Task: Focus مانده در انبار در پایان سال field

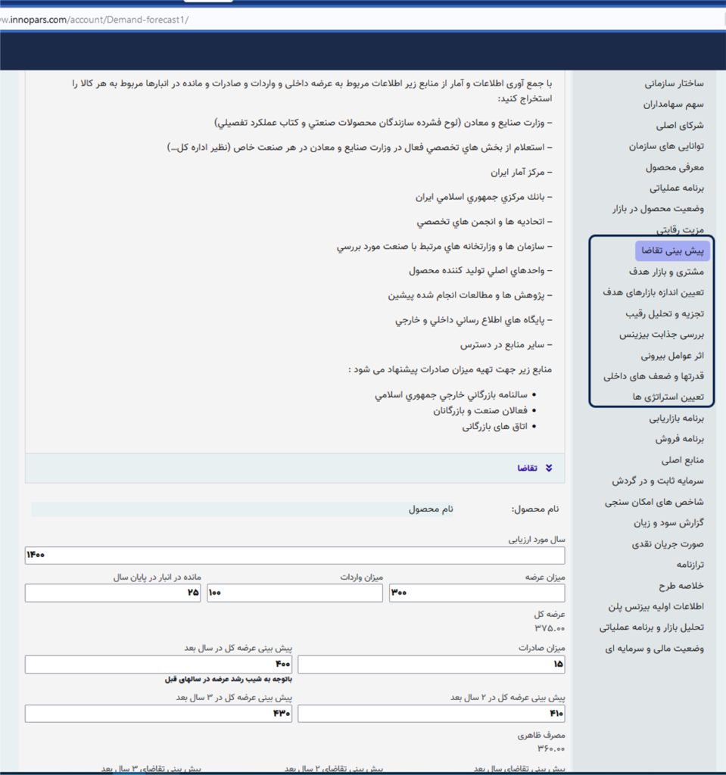Action: (x=113, y=593)
